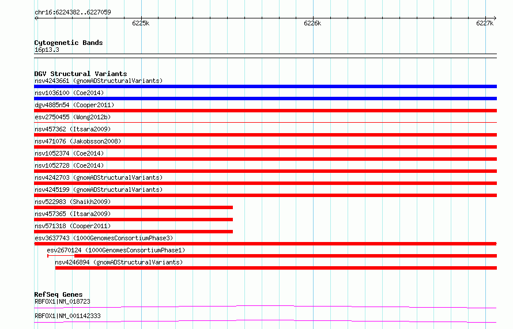Open the RBFOX1|NM_001142333 gene label
The image size is (513, 329).
(67, 316)
